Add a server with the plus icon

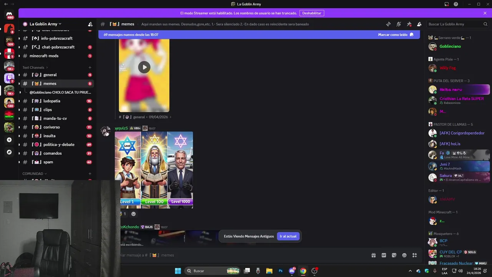point(9,140)
